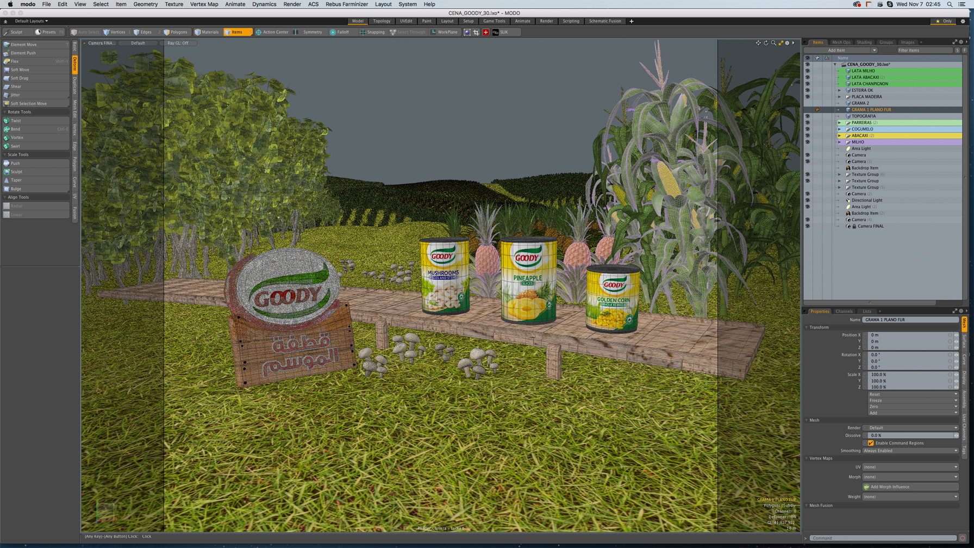Screen dimensions: 974x548
Task: Hide the COGUMELO group
Action: 807,129
